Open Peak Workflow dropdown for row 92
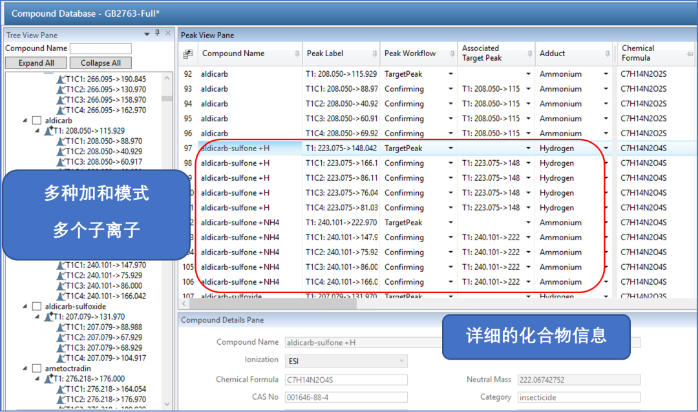The image size is (698, 412). (451, 74)
